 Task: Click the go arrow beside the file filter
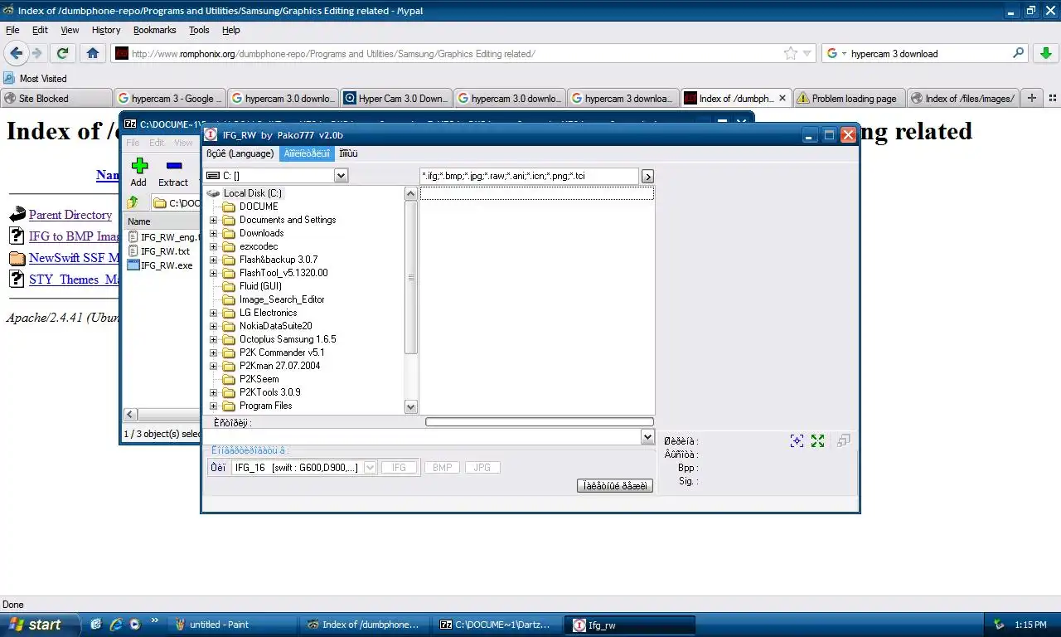tap(648, 176)
